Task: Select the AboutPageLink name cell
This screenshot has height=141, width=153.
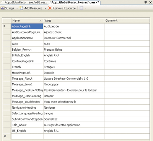Action: pos(27,26)
